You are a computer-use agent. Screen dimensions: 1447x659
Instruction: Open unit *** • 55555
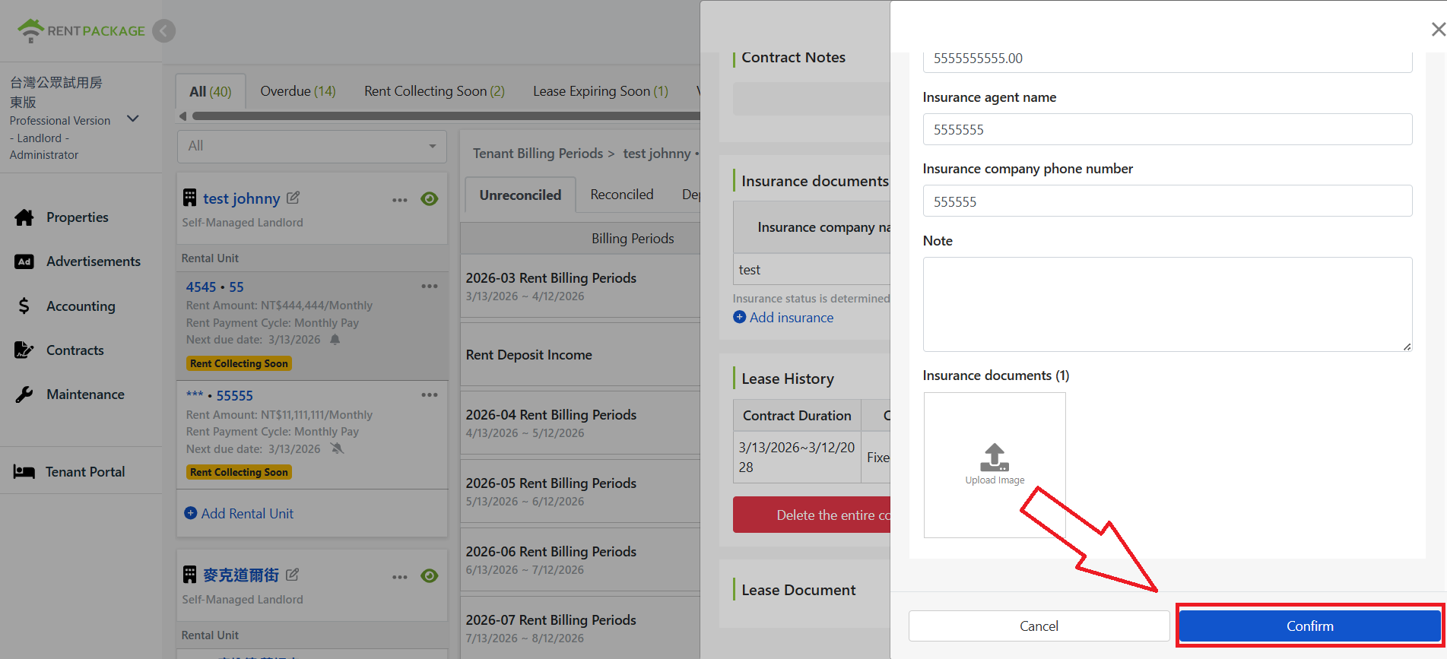pyautogui.click(x=220, y=396)
